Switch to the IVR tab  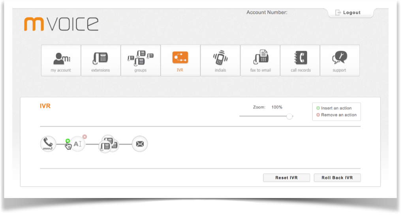tap(180, 60)
